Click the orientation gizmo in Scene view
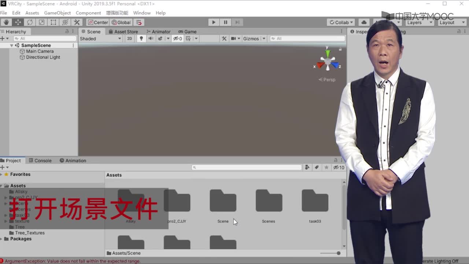 tap(328, 62)
